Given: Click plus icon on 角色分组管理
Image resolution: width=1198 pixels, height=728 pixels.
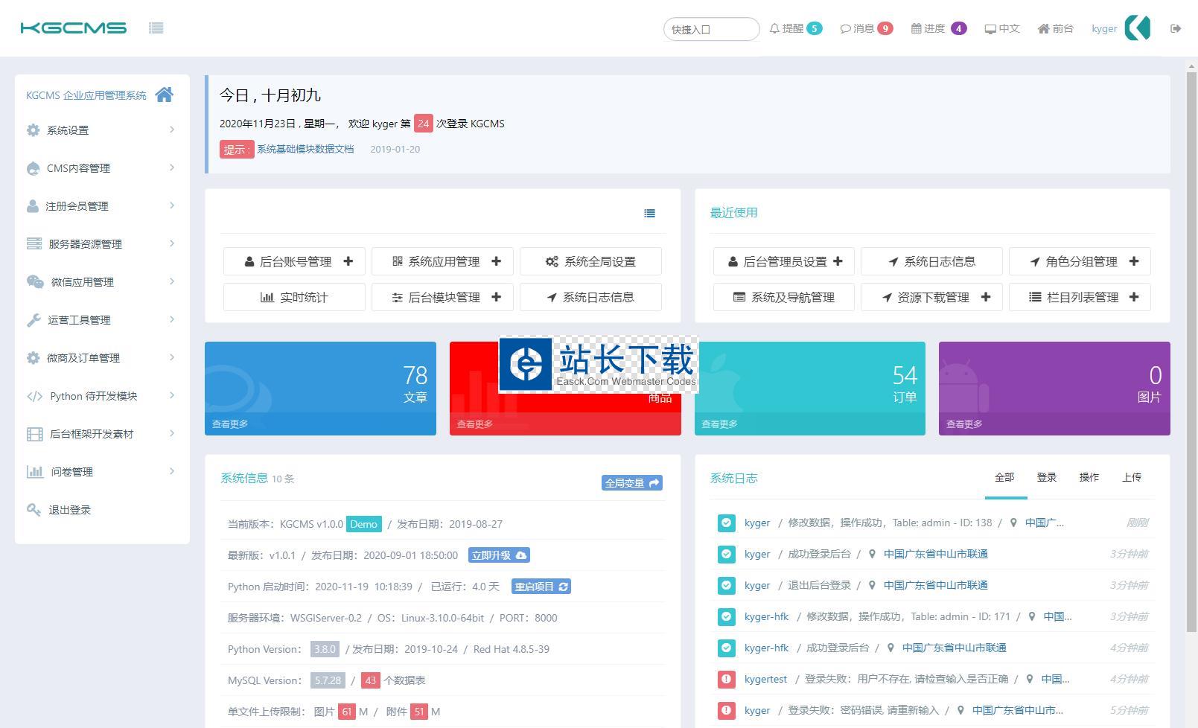Looking at the screenshot, I should 1134,261.
